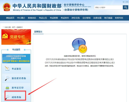Image resolution: width=129 pixels, height=102 pixels.
Task: Select the 温馨提示 tab
Action: 38,32
